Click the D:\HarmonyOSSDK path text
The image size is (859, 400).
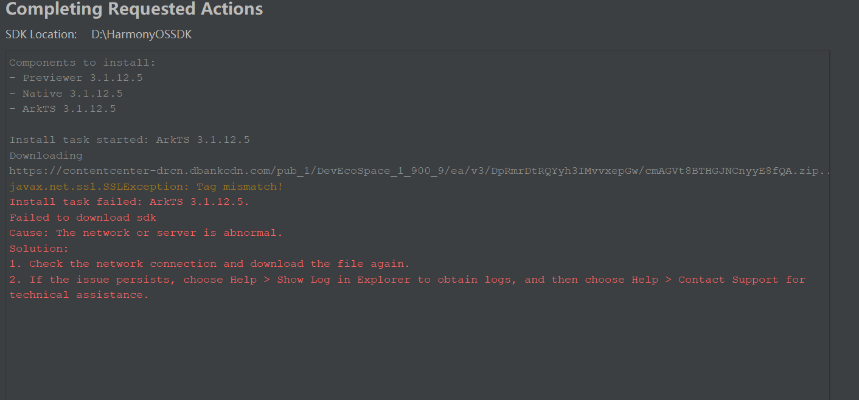point(142,35)
